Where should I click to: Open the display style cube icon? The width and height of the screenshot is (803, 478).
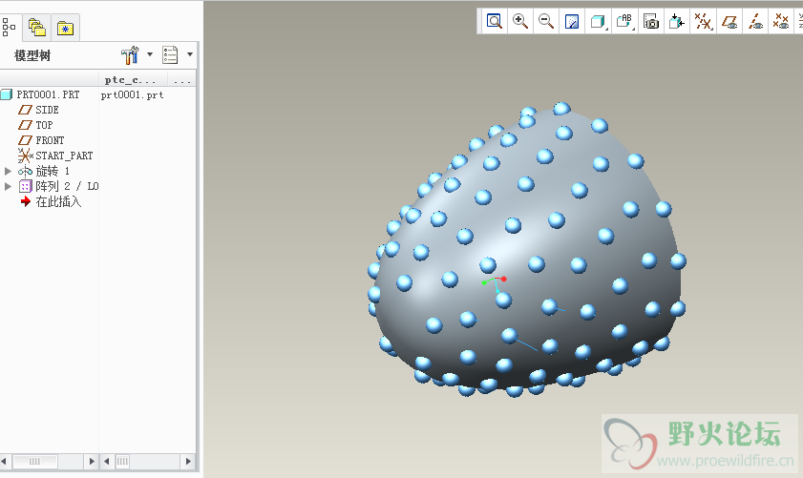(x=598, y=21)
